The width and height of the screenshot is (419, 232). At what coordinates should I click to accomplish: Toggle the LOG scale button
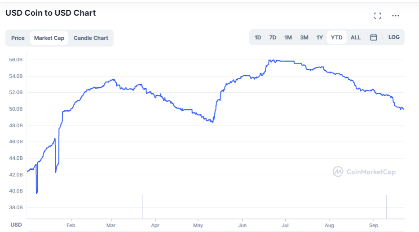[394, 37]
